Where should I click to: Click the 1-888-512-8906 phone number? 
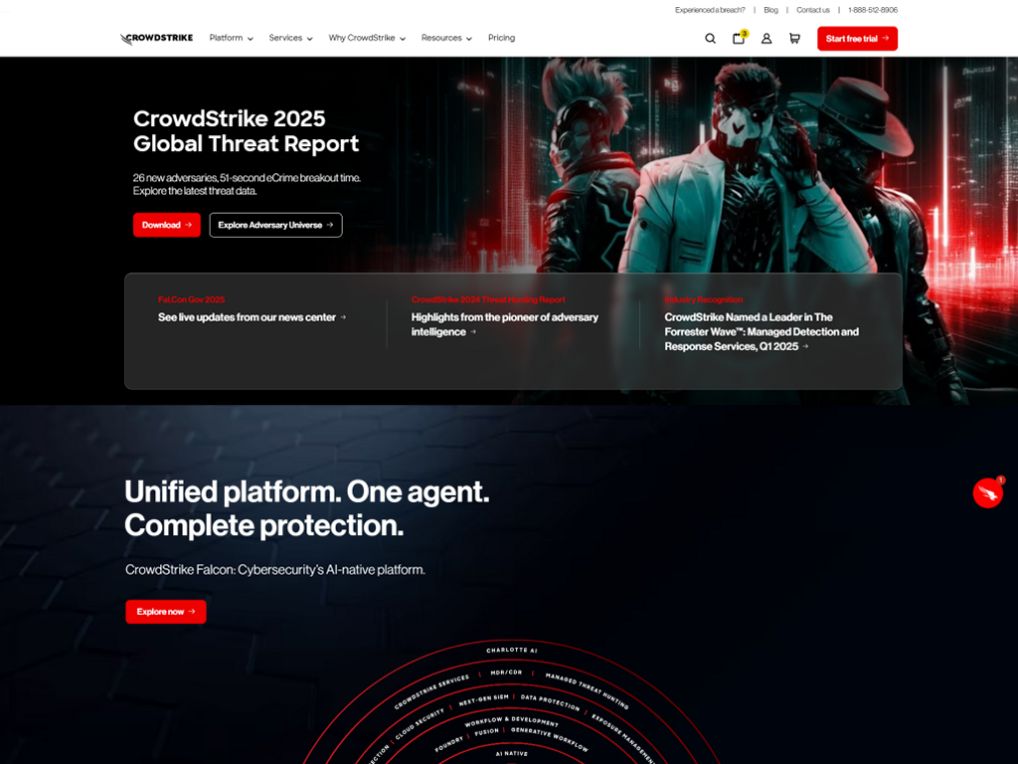pos(873,10)
